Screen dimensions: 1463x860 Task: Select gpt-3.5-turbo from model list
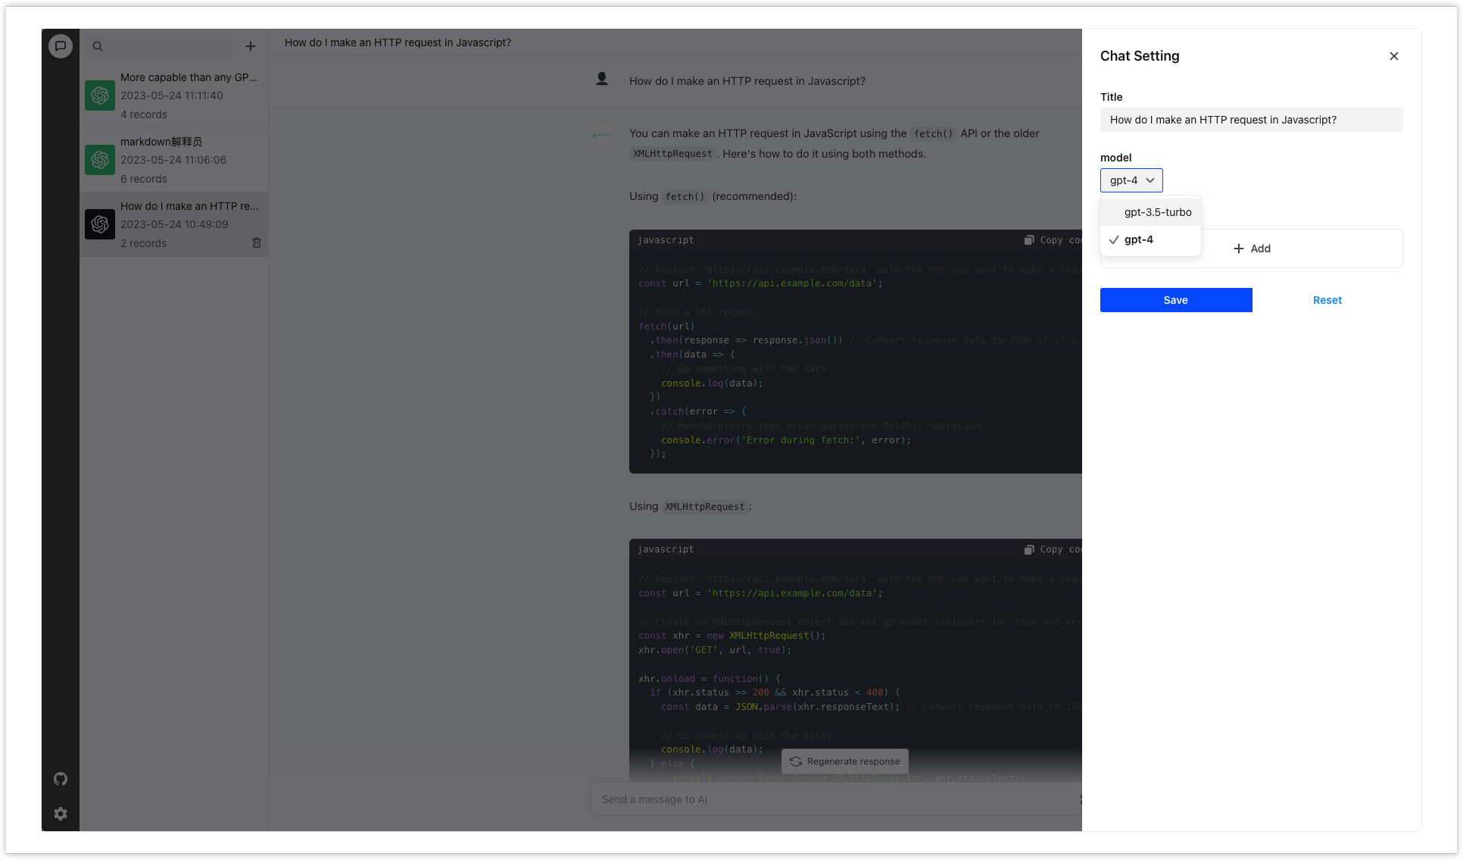(x=1157, y=212)
